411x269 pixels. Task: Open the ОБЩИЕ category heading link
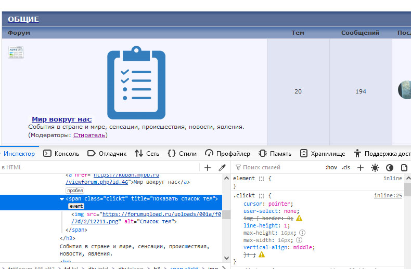pyautogui.click(x=23, y=19)
